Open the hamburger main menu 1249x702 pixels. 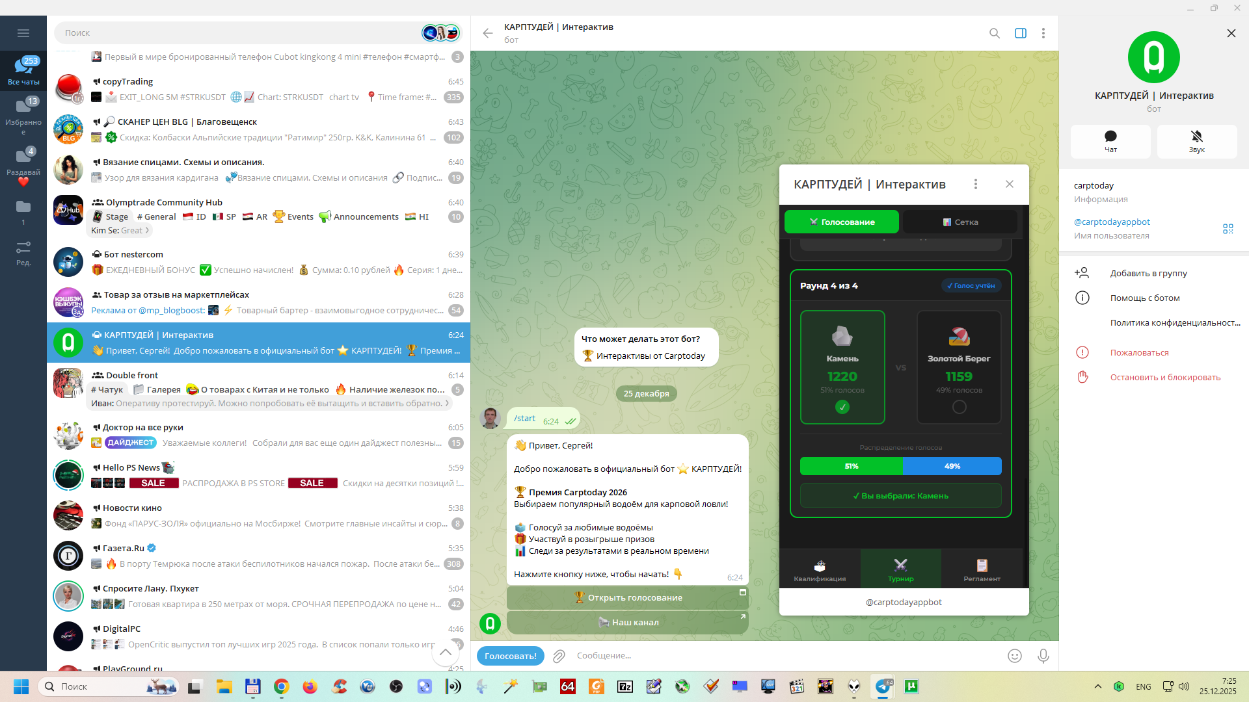coord(23,33)
